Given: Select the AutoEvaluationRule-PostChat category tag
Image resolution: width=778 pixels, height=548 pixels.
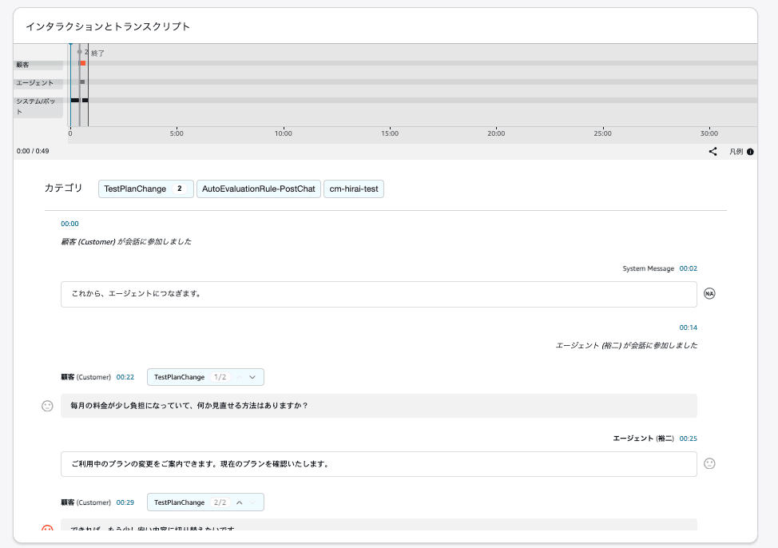Looking at the screenshot, I should coord(259,189).
